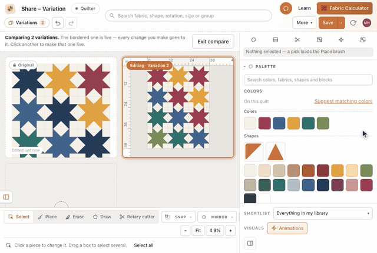Click the Original lock badge

click(x=23, y=65)
